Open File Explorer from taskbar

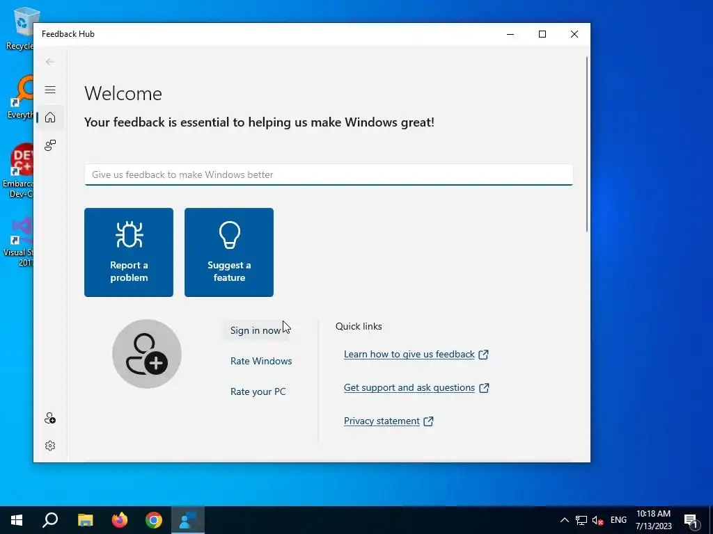pos(85,520)
